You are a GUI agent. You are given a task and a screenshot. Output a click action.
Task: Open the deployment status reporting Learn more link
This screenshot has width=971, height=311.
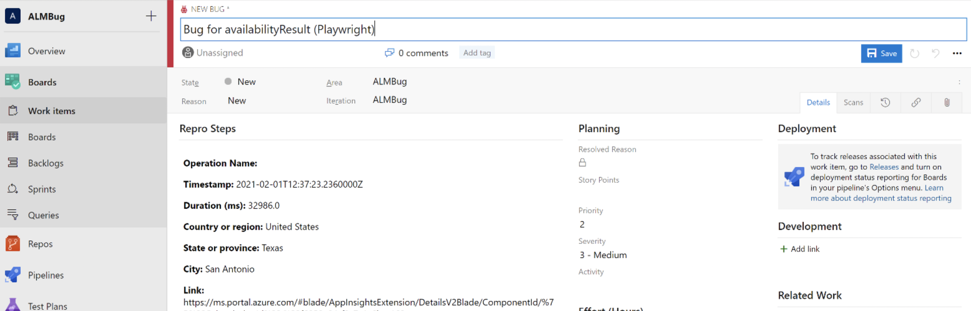[881, 198]
